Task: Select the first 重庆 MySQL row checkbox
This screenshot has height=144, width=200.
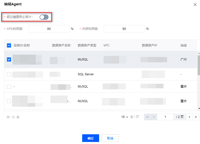Action: click(x=9, y=87)
